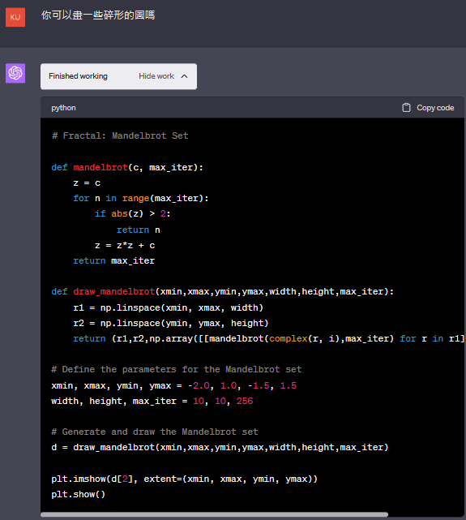Click the Chinese user prompt message text
Viewport: 466px width, 520px height.
[x=98, y=15]
